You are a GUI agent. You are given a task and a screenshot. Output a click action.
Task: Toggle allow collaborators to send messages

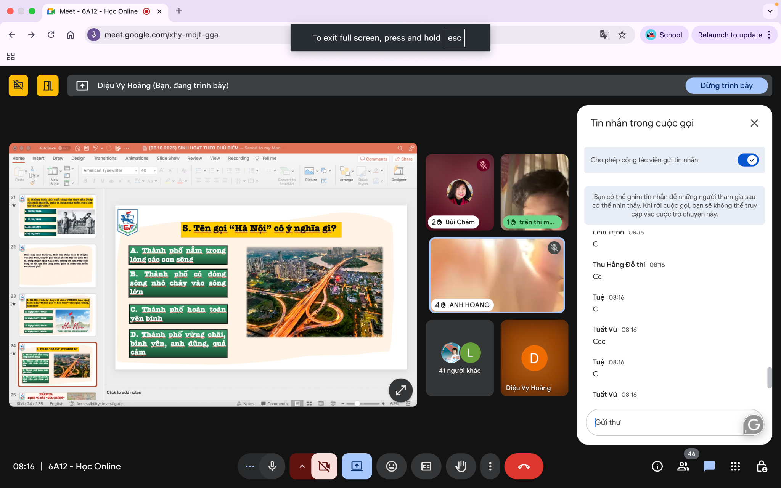pyautogui.click(x=747, y=160)
